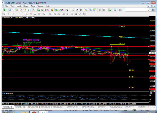Toggle the AutoTrading button
The height and width of the screenshot is (113, 157).
click(x=62, y=10)
